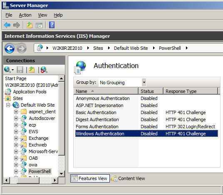Click the PowerShell application icon in tree
This screenshot has height=195, width=223.
coord(24,171)
